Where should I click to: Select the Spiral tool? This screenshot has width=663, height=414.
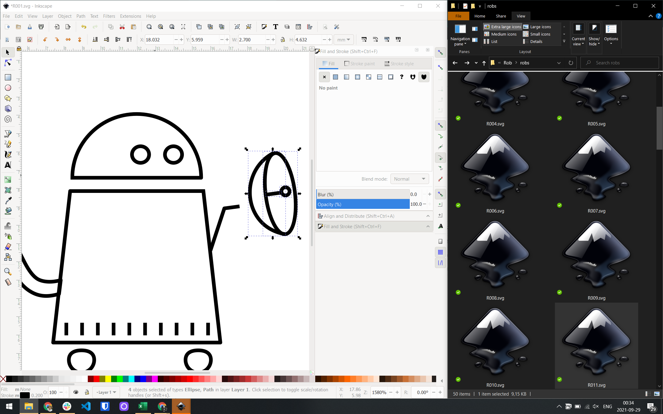pyautogui.click(x=8, y=119)
